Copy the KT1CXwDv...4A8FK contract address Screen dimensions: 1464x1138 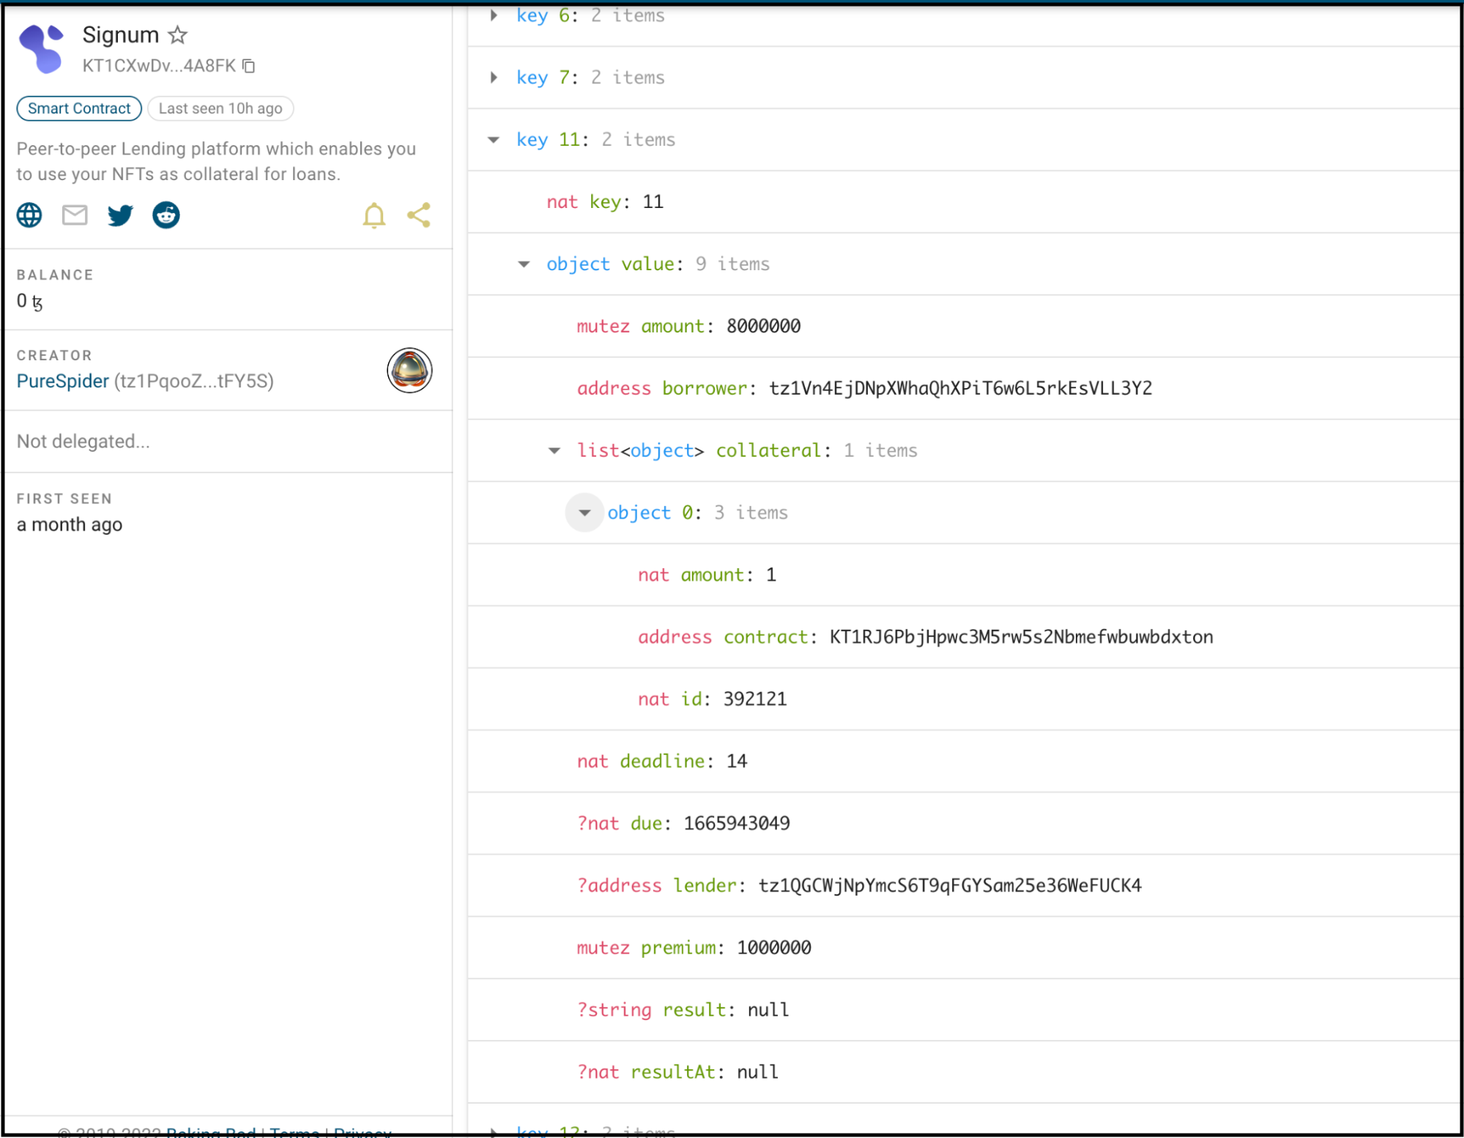tap(249, 66)
